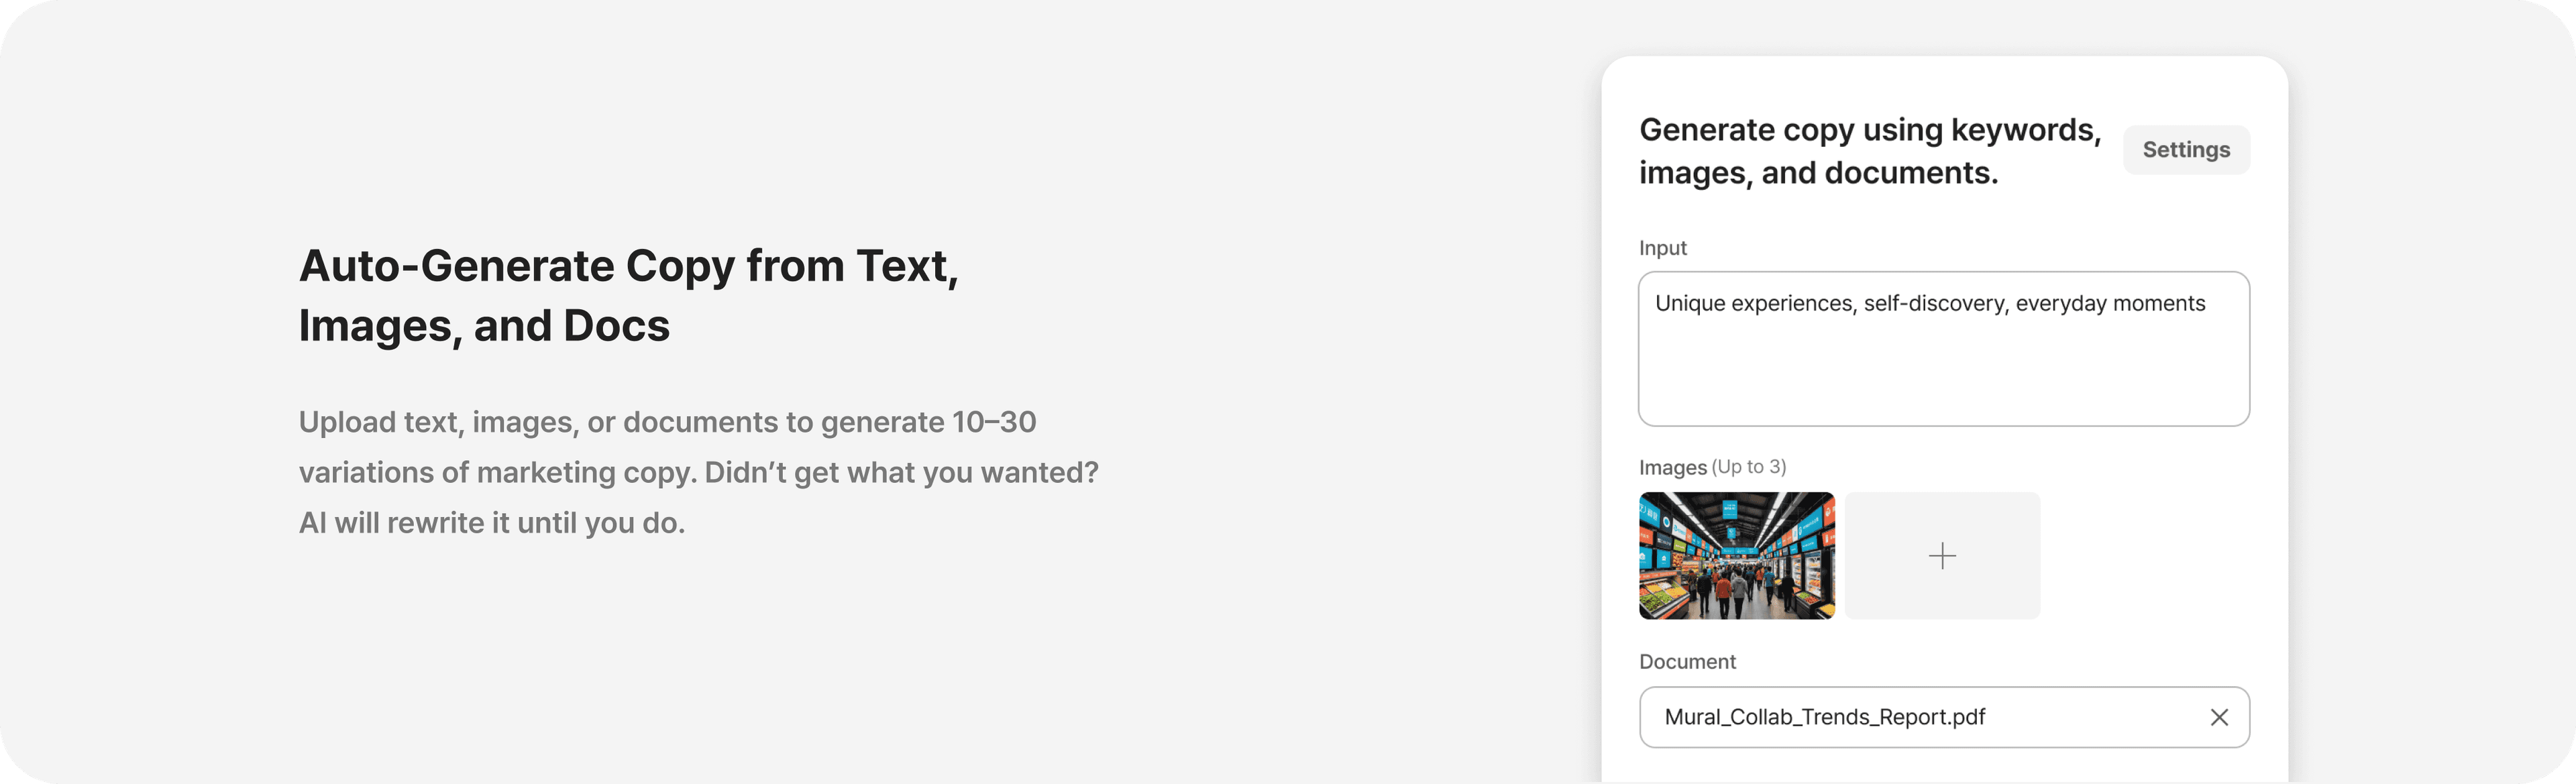Click the "variations of marketing copy" text

[497, 472]
